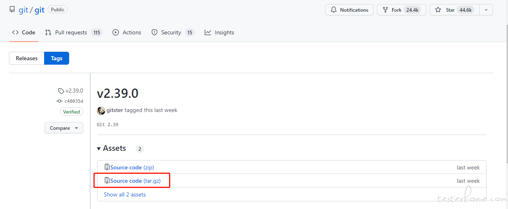Click the Assets count 2 badge
This screenshot has width=508, height=209.
coord(140,149)
